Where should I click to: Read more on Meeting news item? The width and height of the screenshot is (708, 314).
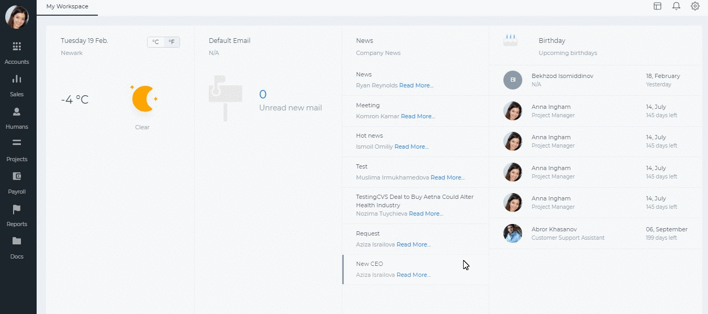tap(418, 116)
